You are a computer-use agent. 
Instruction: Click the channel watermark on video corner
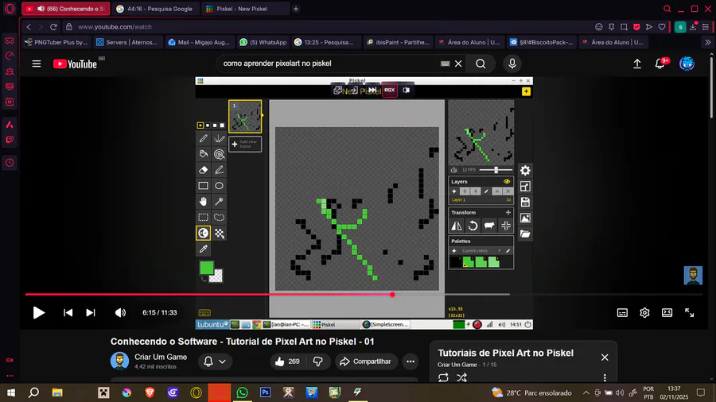pos(693,276)
